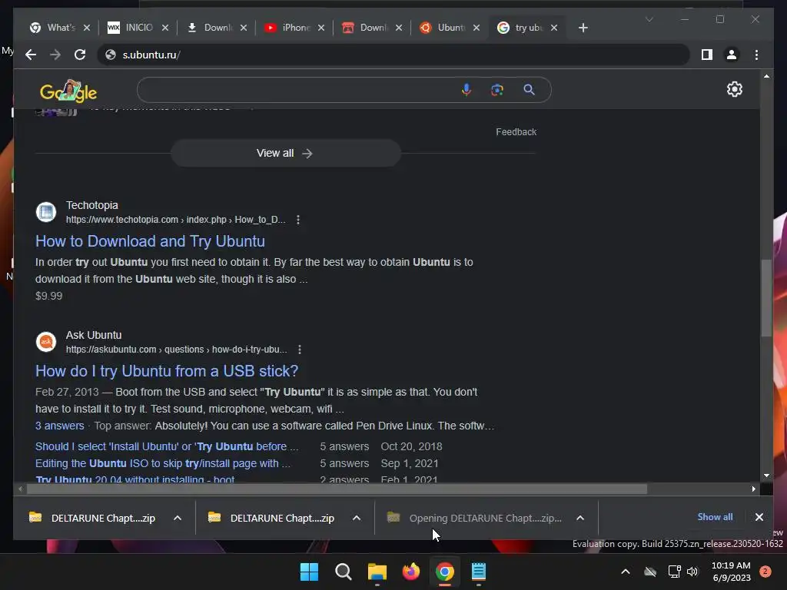Click the Chrome icon in the taskbar
787x590 pixels.
445,572
